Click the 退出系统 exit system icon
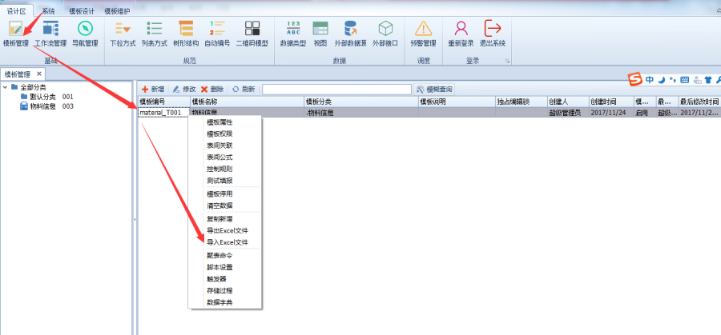 493,33
